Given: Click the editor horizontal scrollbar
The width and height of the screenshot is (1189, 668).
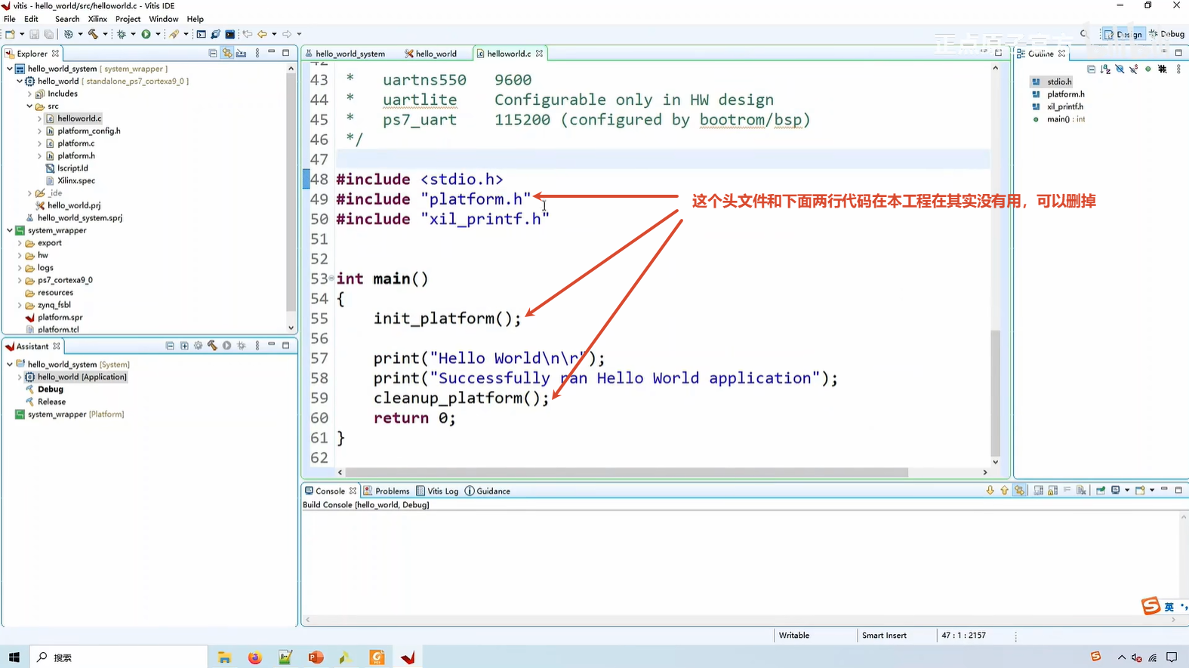Looking at the screenshot, I should click(626, 473).
